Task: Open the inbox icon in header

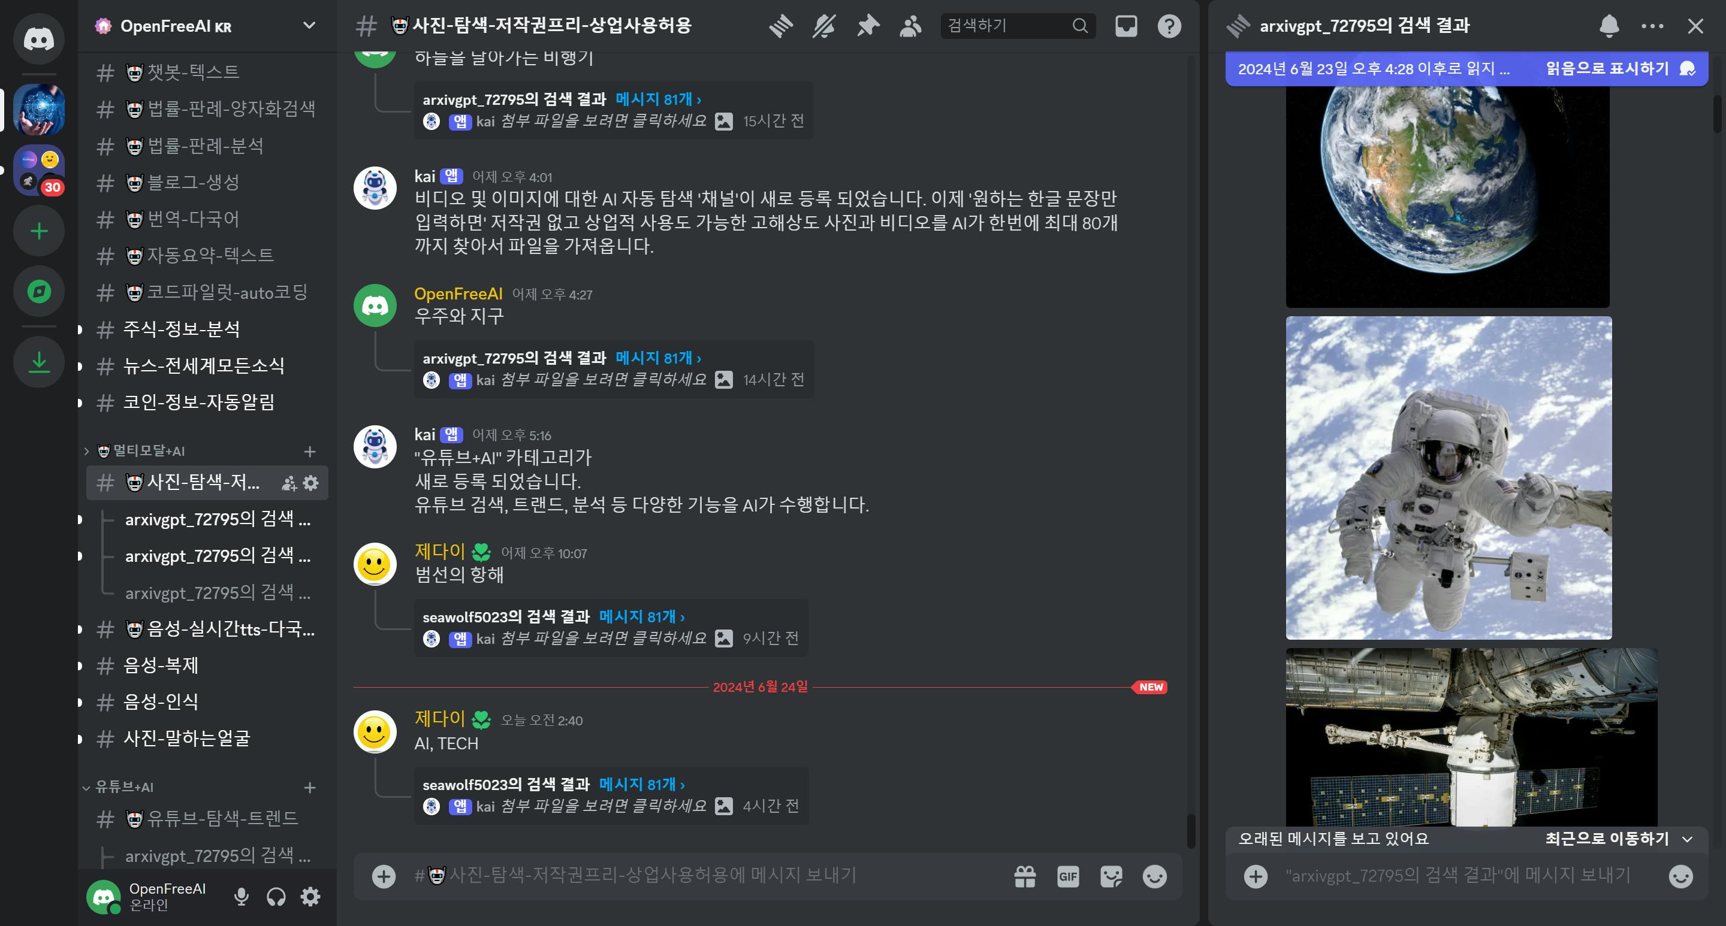Action: 1125,26
